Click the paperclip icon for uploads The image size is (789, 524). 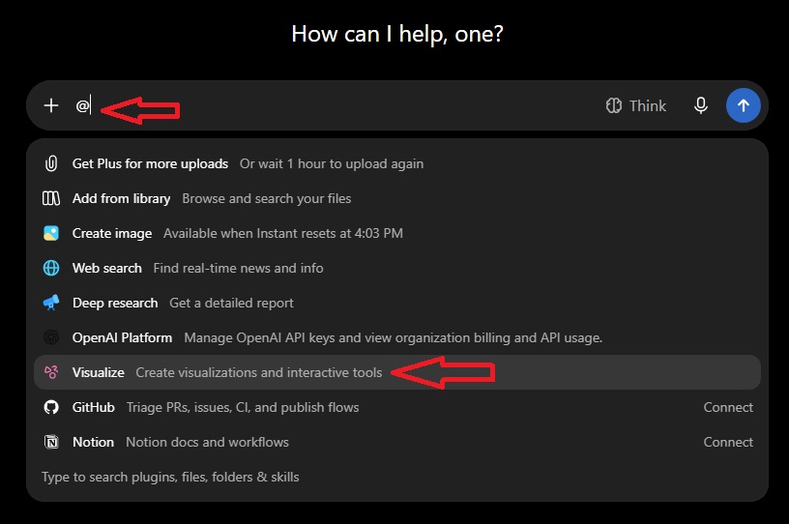coord(51,163)
